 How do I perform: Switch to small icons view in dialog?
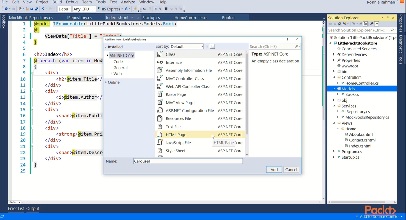[x=207, y=46]
